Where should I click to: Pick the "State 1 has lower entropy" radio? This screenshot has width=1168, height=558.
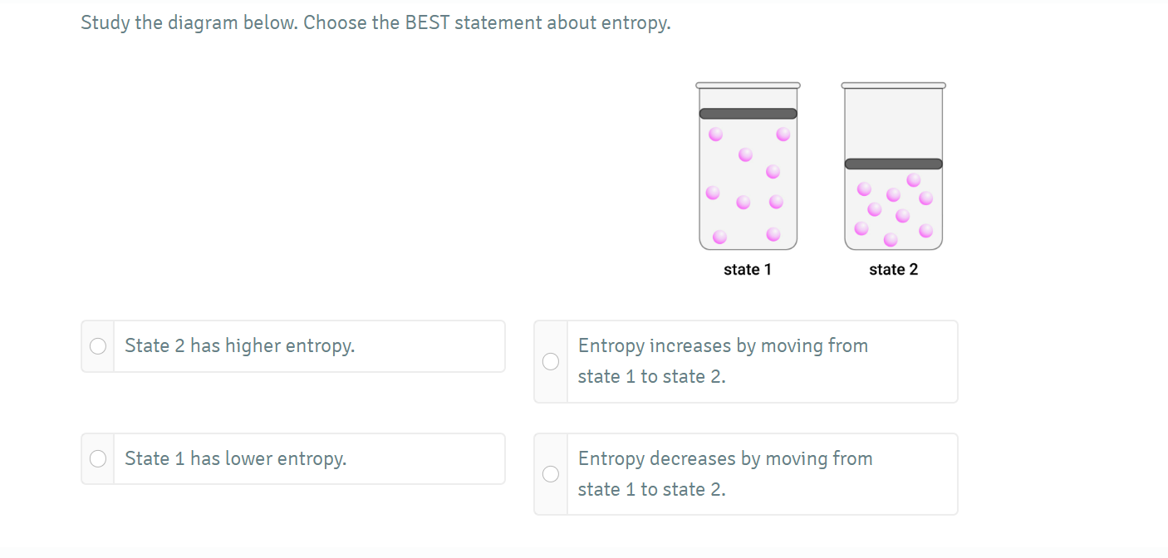98,458
